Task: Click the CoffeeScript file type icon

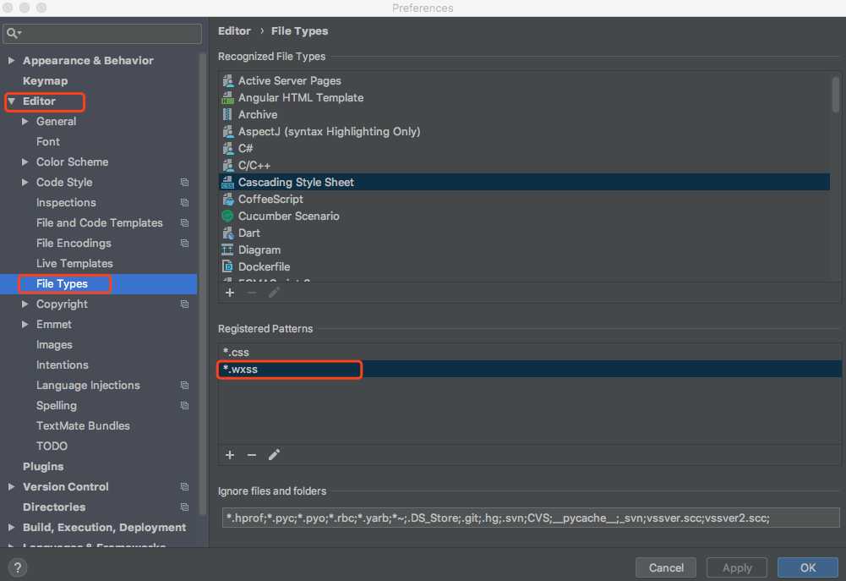Action: coord(227,200)
